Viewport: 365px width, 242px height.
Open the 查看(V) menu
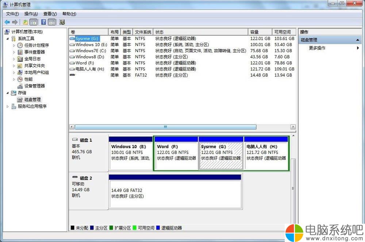tap(50, 14)
